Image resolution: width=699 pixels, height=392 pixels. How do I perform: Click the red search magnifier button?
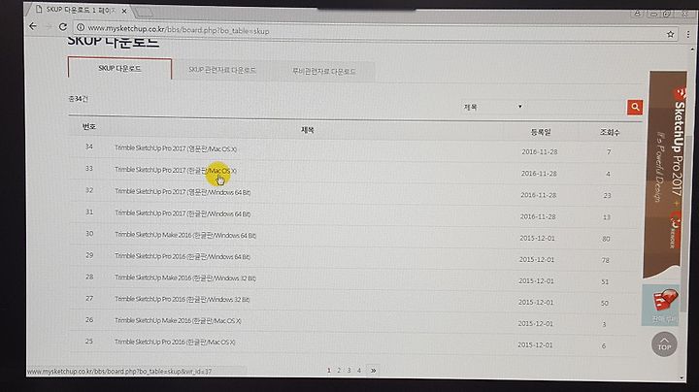point(635,107)
